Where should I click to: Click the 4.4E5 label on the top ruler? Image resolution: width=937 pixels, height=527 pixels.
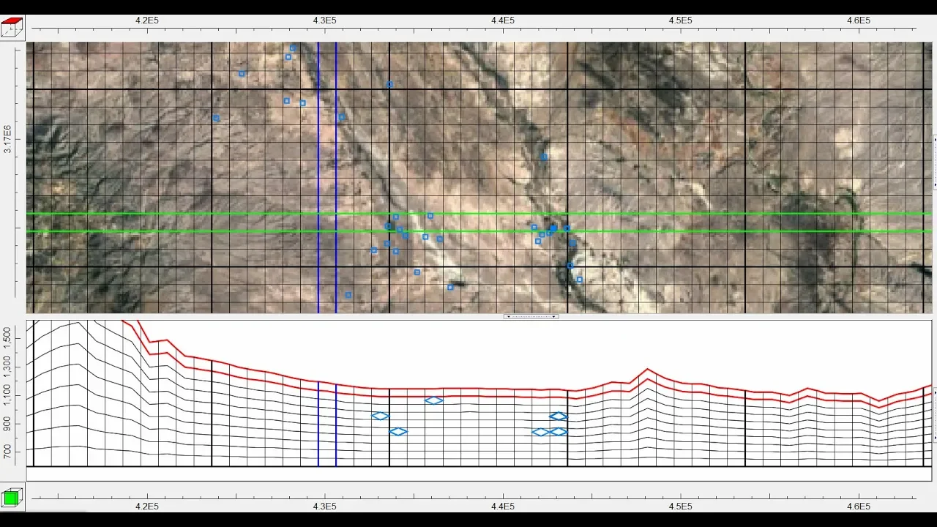pos(503,20)
